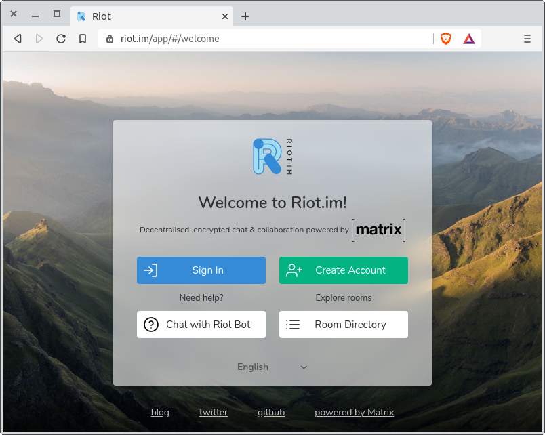Viewport: 545px width, 435px height.
Task: Click the Create Account button
Action: pos(344,270)
